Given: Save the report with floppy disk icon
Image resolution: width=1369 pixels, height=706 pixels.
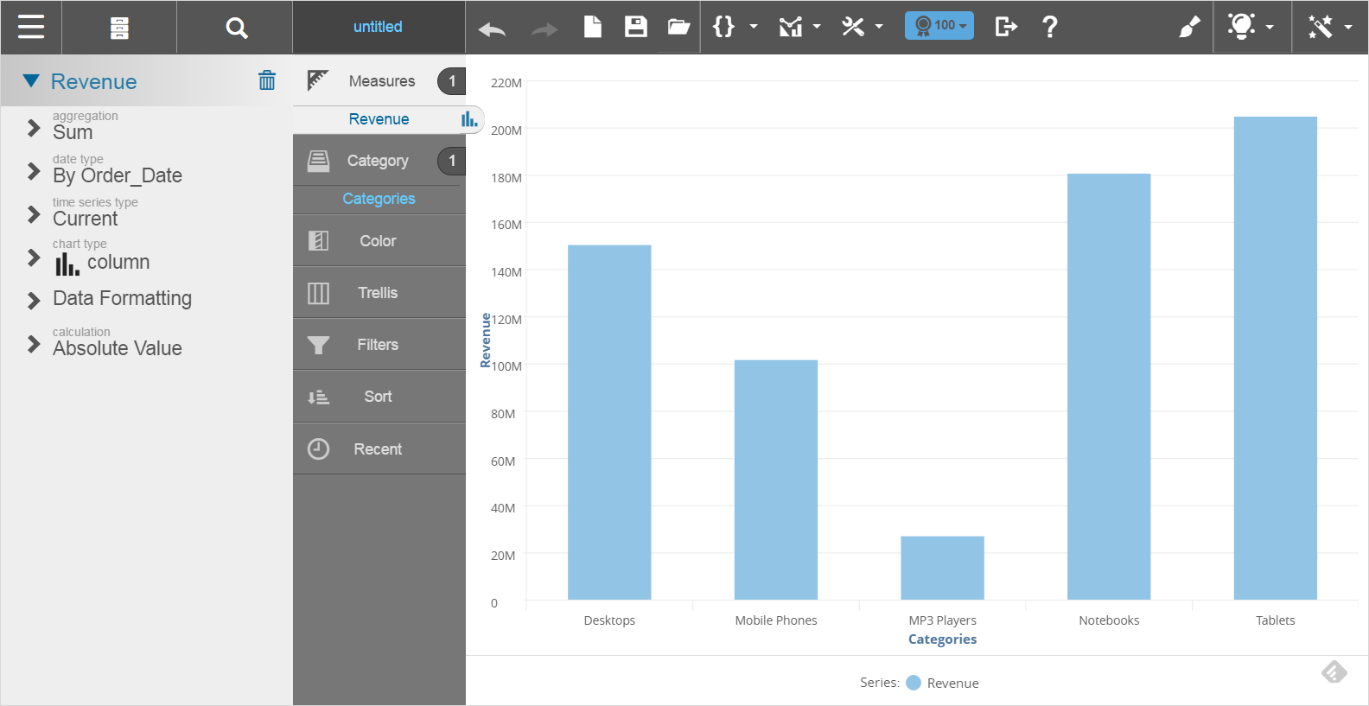Looking at the screenshot, I should 636,27.
